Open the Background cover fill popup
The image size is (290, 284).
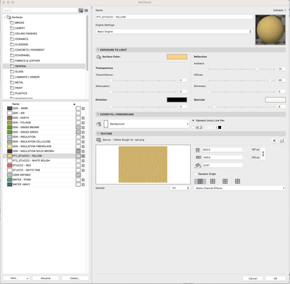146,124
